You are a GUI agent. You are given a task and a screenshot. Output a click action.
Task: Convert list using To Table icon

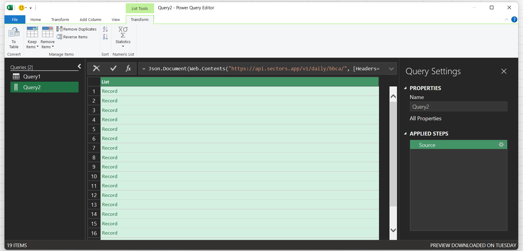[14, 38]
